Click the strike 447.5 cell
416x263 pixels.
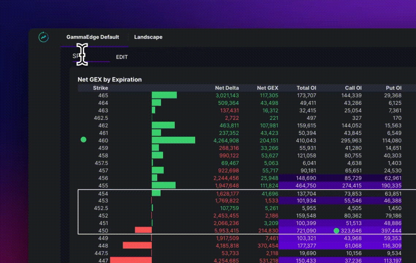(101, 254)
